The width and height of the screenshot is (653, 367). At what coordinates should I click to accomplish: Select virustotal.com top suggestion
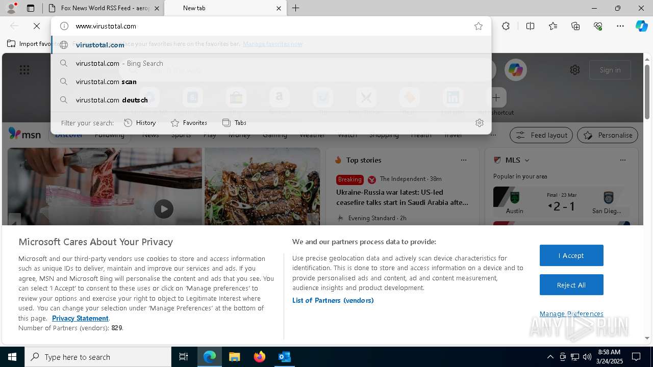271,45
